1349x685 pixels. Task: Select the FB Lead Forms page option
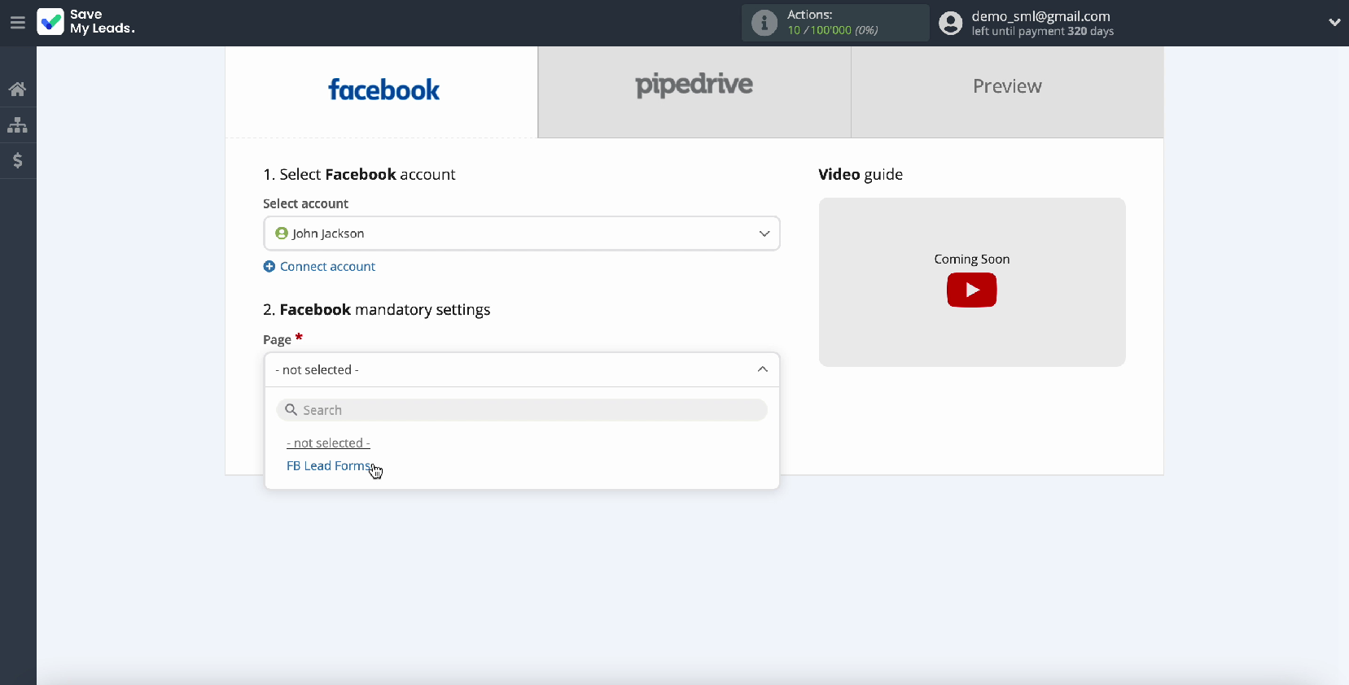pyautogui.click(x=329, y=465)
